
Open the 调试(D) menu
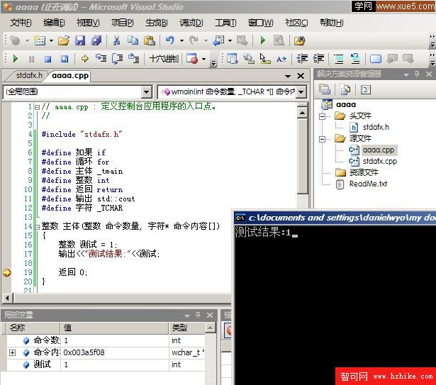click(x=191, y=23)
